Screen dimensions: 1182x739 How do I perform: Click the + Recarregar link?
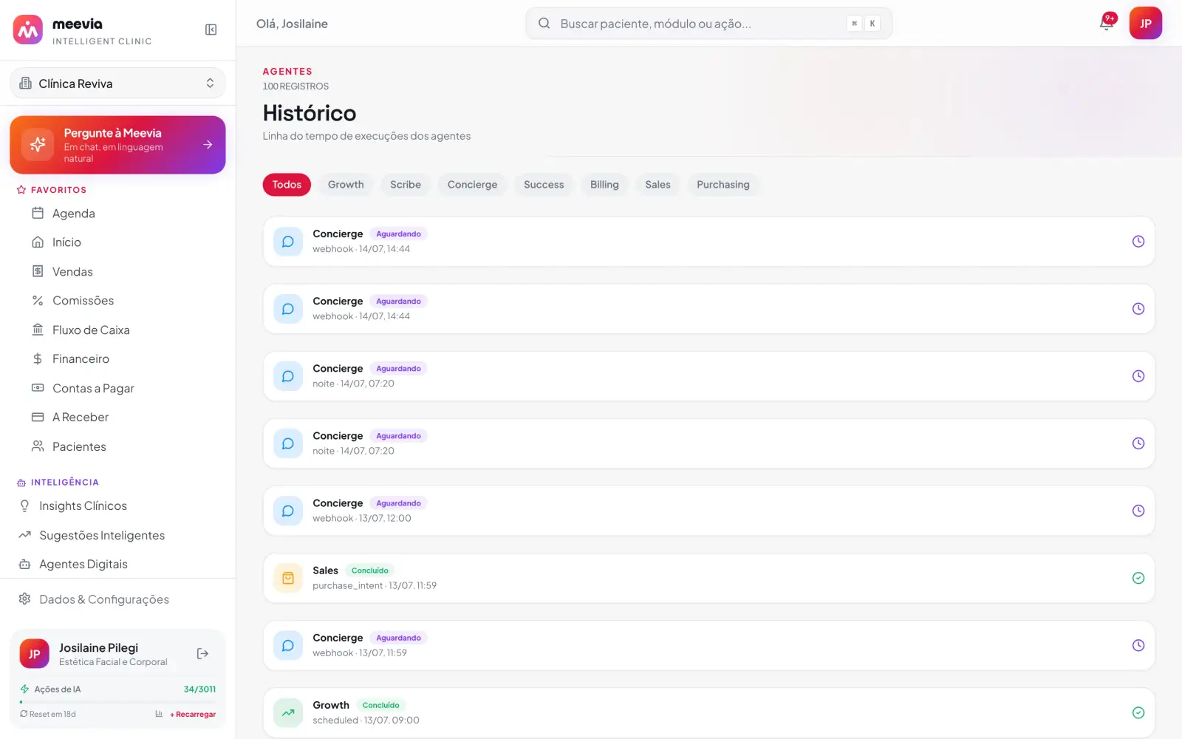pos(193,715)
